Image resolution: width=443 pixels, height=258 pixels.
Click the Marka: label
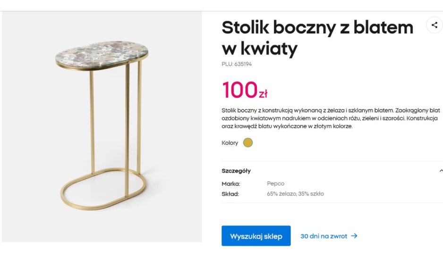(231, 184)
